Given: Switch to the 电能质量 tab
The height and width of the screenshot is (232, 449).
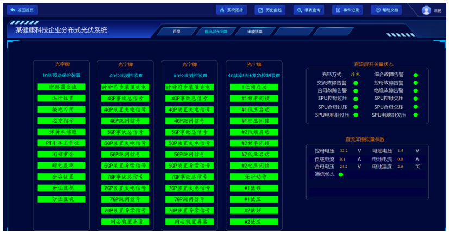Looking at the screenshot, I should click(255, 32).
